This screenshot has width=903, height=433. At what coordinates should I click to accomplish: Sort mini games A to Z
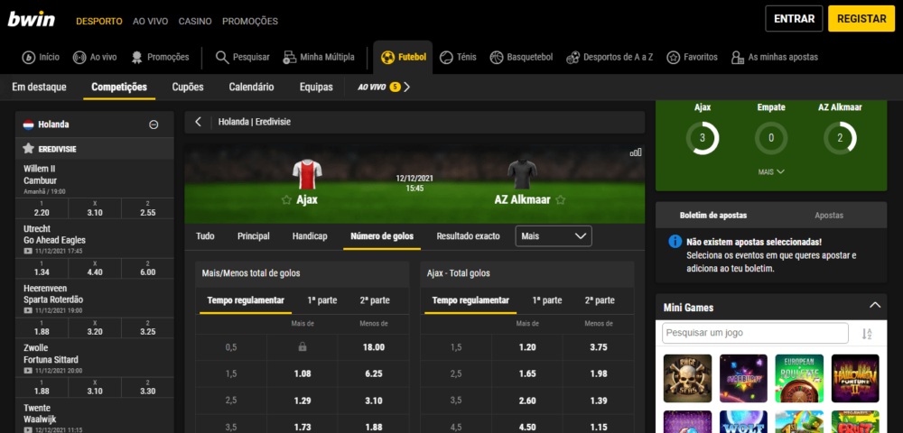(x=867, y=334)
